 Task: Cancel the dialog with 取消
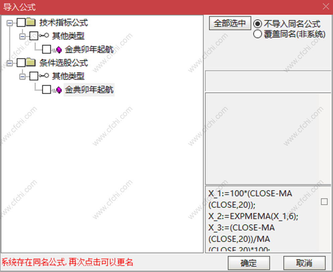click(304, 263)
